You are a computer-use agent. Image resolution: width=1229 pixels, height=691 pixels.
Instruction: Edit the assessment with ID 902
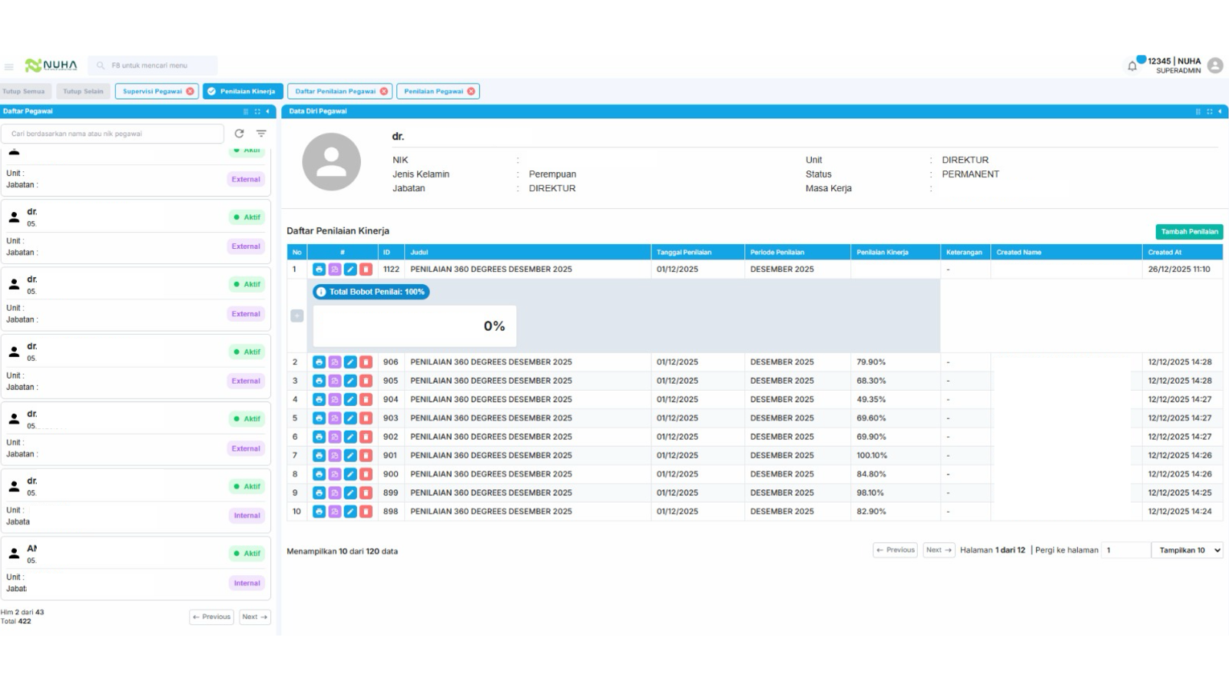[350, 437]
